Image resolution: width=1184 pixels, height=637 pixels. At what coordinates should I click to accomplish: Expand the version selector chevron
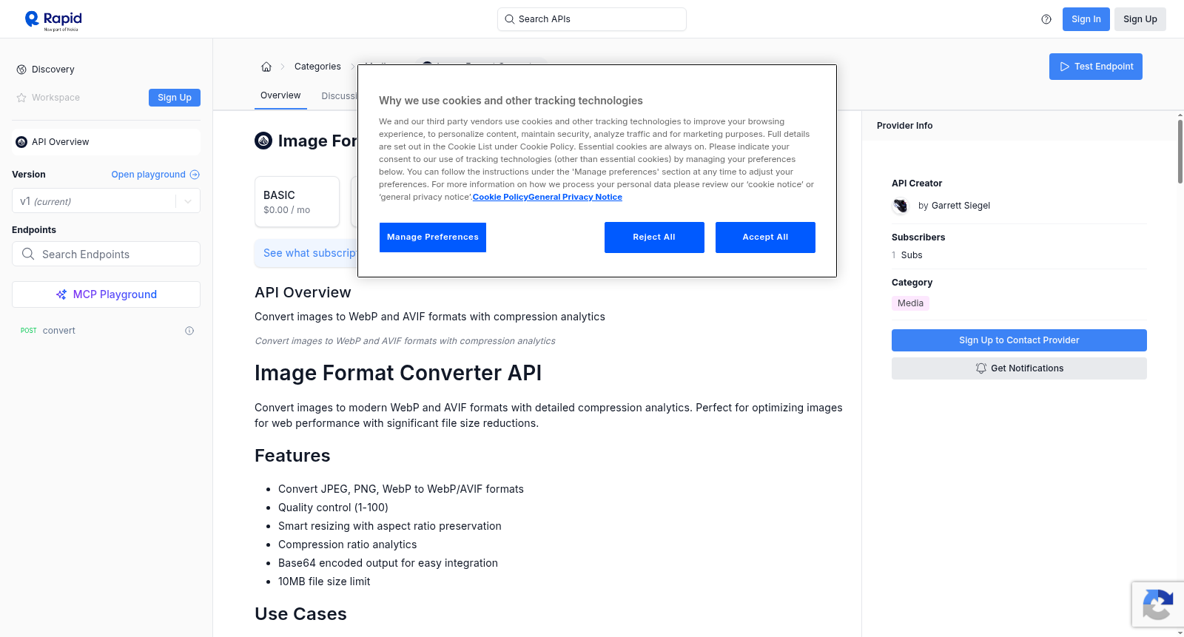[x=188, y=201]
